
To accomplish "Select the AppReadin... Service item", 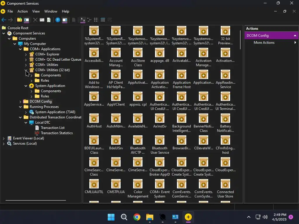I will (225, 79).
